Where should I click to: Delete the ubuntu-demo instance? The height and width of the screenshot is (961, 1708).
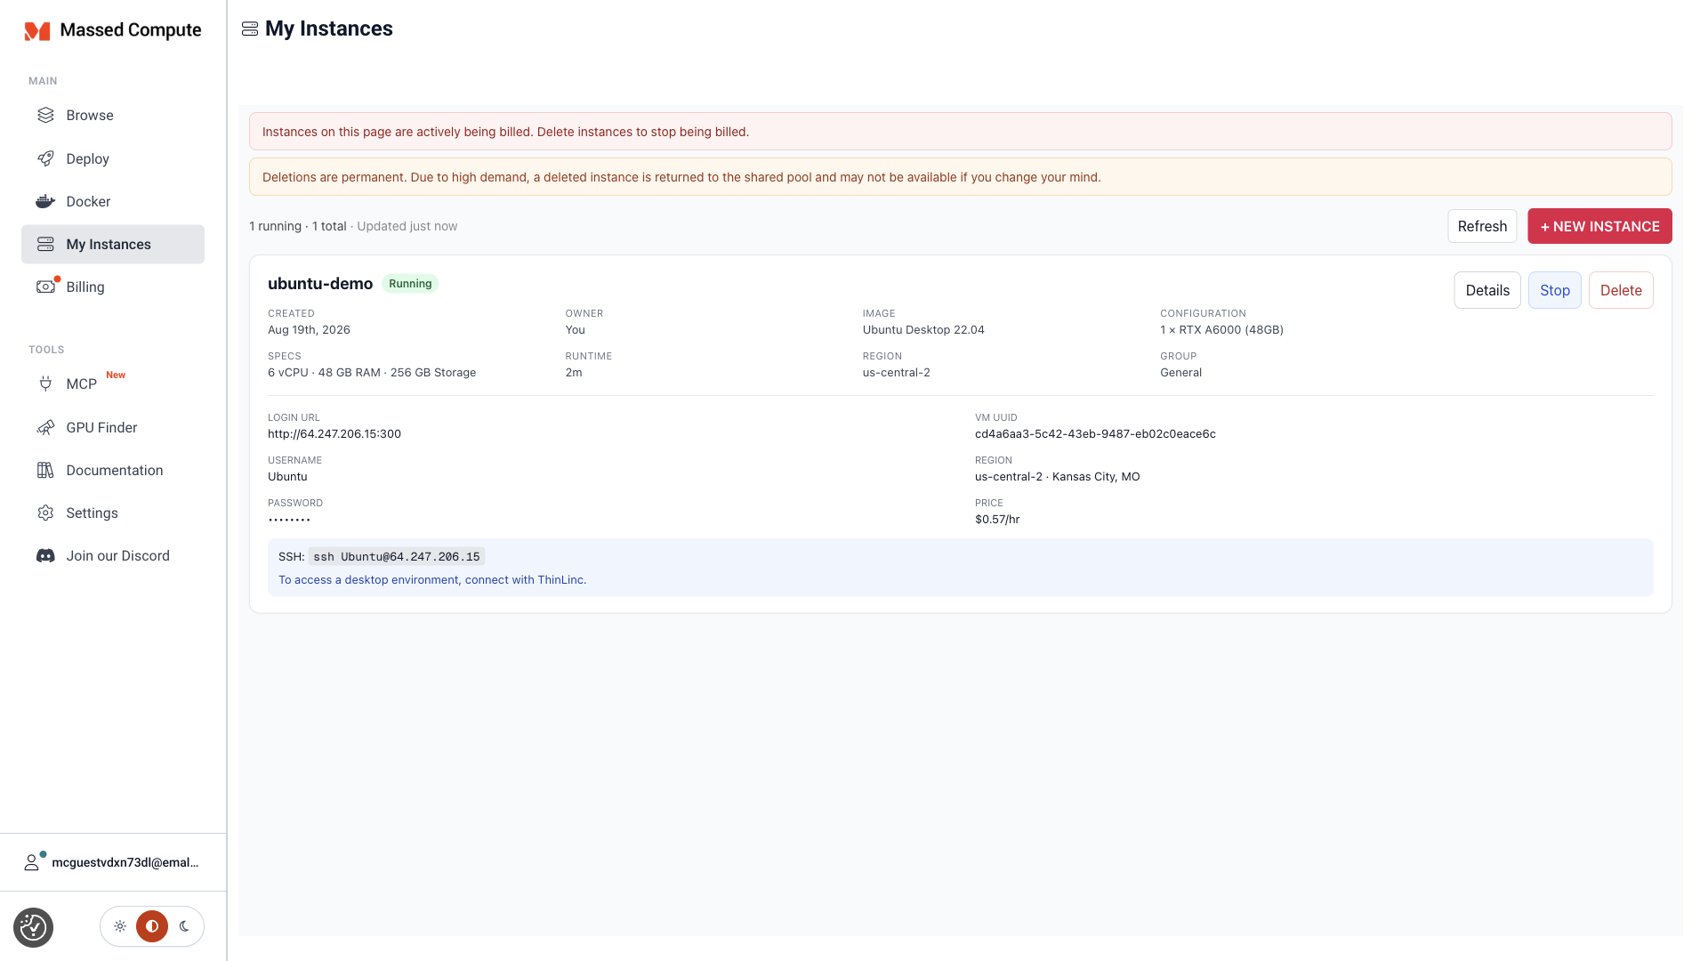[x=1621, y=290]
